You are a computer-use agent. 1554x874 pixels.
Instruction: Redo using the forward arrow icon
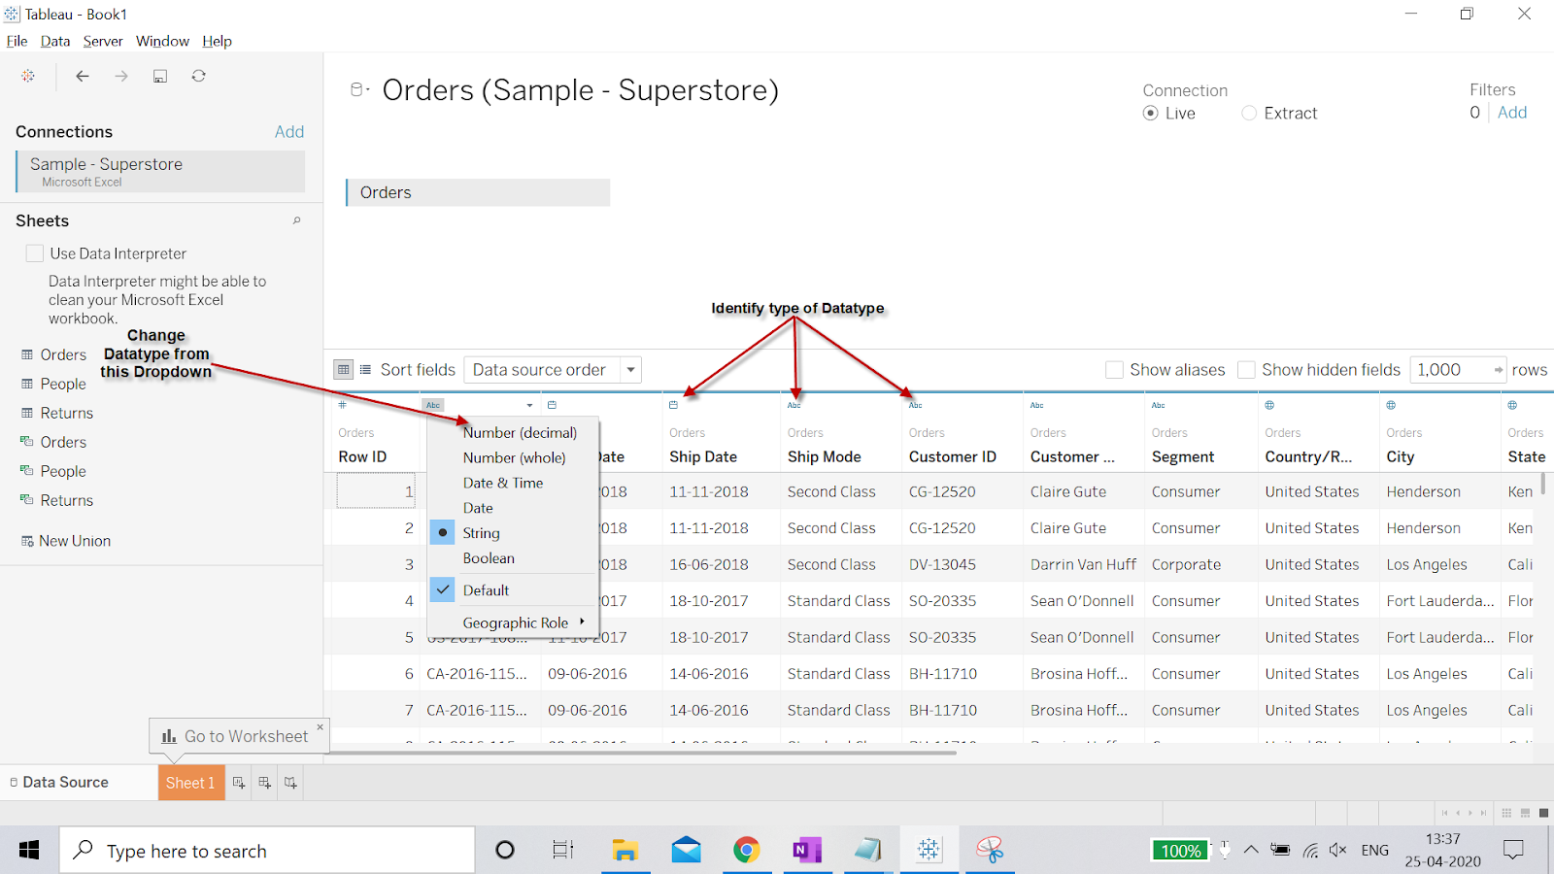(x=121, y=76)
